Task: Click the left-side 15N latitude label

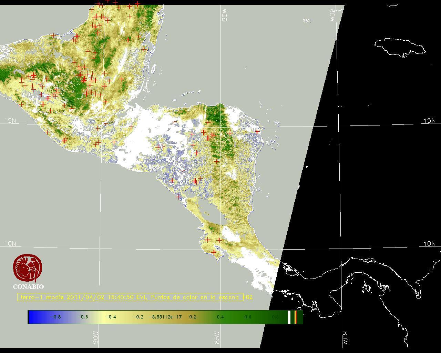Action: coord(10,121)
